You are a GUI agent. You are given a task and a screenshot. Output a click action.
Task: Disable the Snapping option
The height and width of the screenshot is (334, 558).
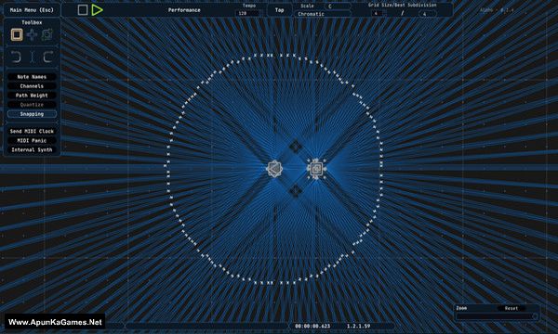tap(32, 114)
